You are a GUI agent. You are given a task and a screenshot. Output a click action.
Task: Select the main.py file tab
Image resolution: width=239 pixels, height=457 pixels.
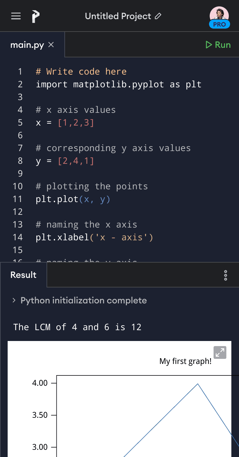pyautogui.click(x=33, y=45)
